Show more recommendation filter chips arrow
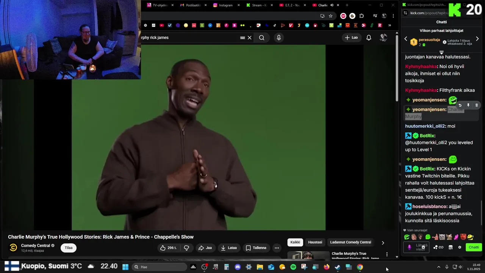 (383, 243)
